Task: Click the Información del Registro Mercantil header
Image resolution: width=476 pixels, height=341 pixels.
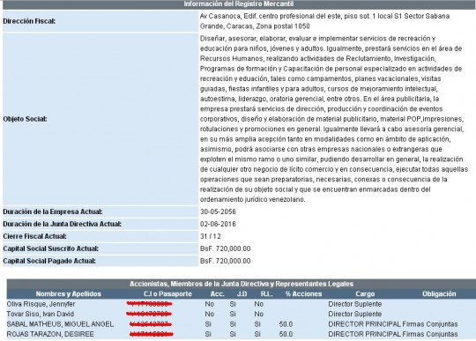Action: pyautogui.click(x=239, y=4)
